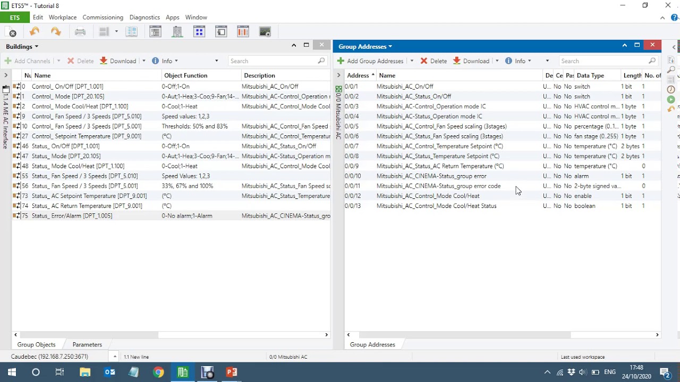The image size is (680, 382).
Task: Open the green Pending Operations sidebar icon
Action: click(671, 99)
